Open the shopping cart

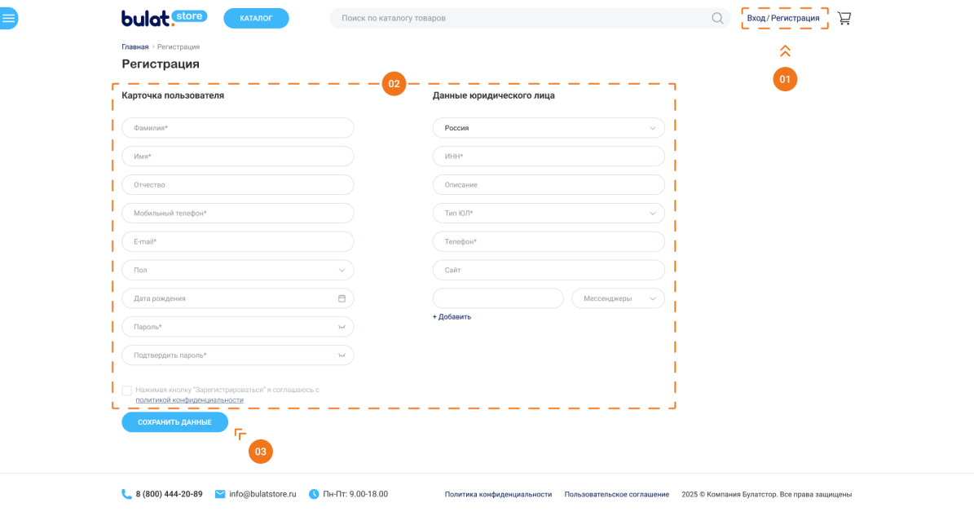pyautogui.click(x=844, y=18)
